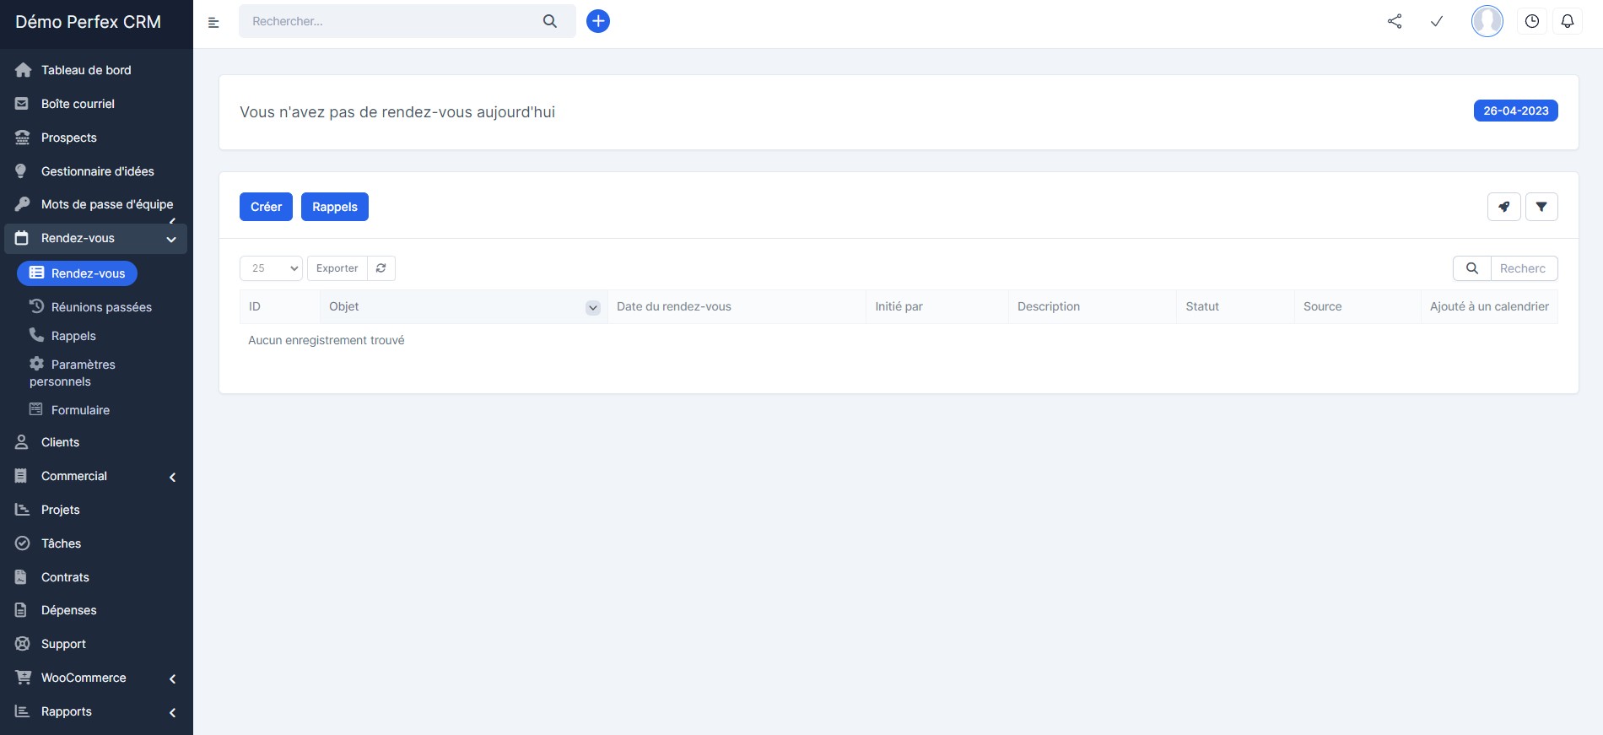Image resolution: width=1603 pixels, height=735 pixels.
Task: Click the Contrats document icon
Action: (21, 577)
